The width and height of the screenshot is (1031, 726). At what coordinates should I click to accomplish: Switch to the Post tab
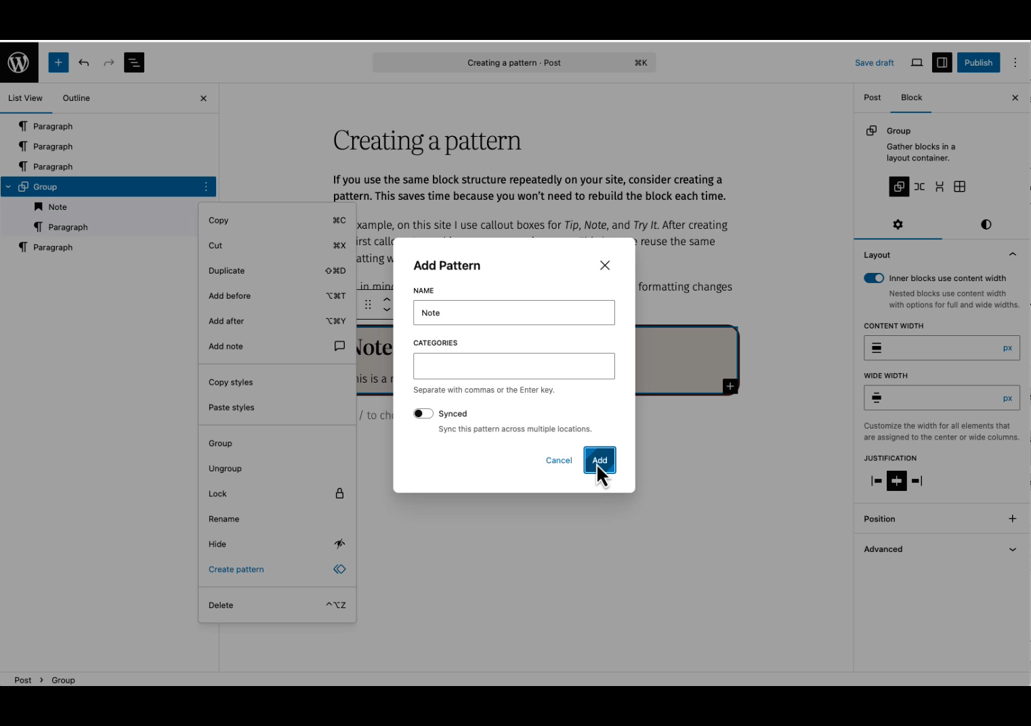(872, 98)
